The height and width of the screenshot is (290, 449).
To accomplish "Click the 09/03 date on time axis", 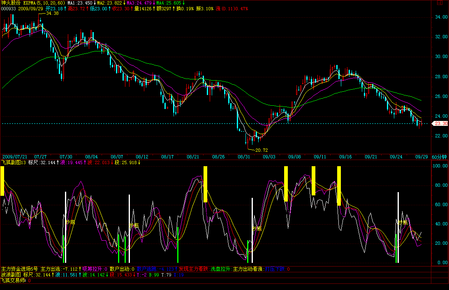I will click(x=269, y=157).
